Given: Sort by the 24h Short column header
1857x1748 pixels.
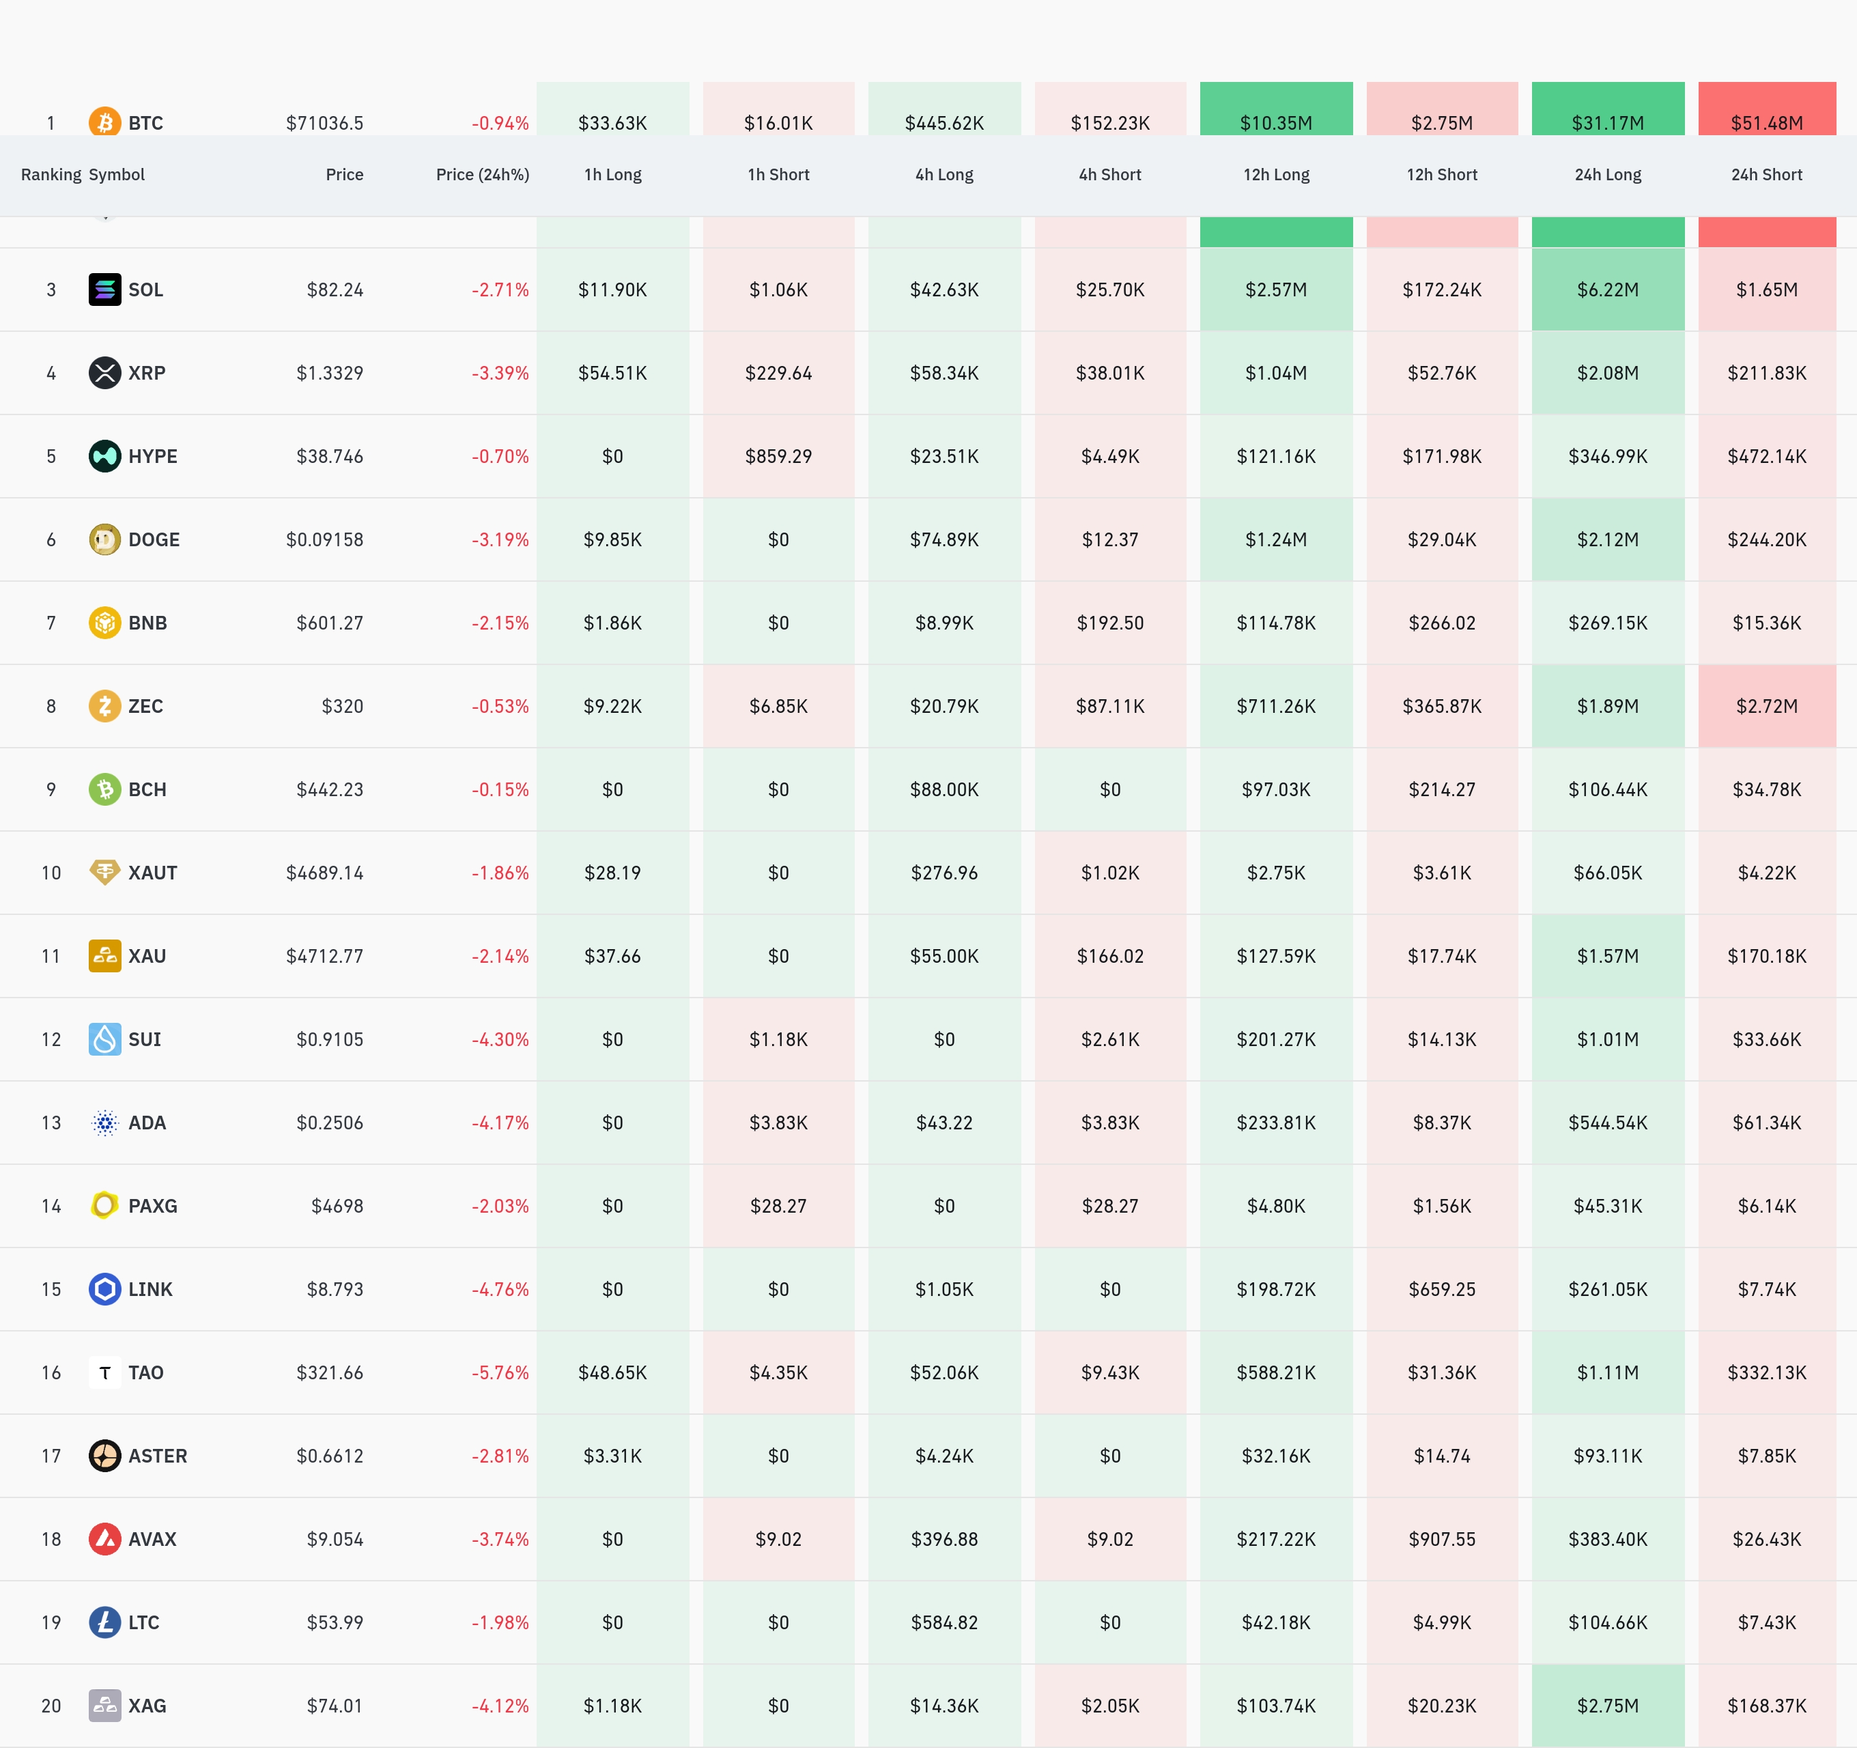Looking at the screenshot, I should tap(1766, 175).
